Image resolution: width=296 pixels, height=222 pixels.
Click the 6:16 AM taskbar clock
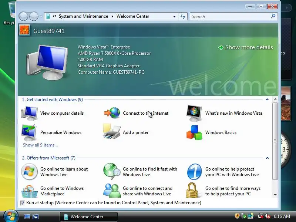[282, 216]
